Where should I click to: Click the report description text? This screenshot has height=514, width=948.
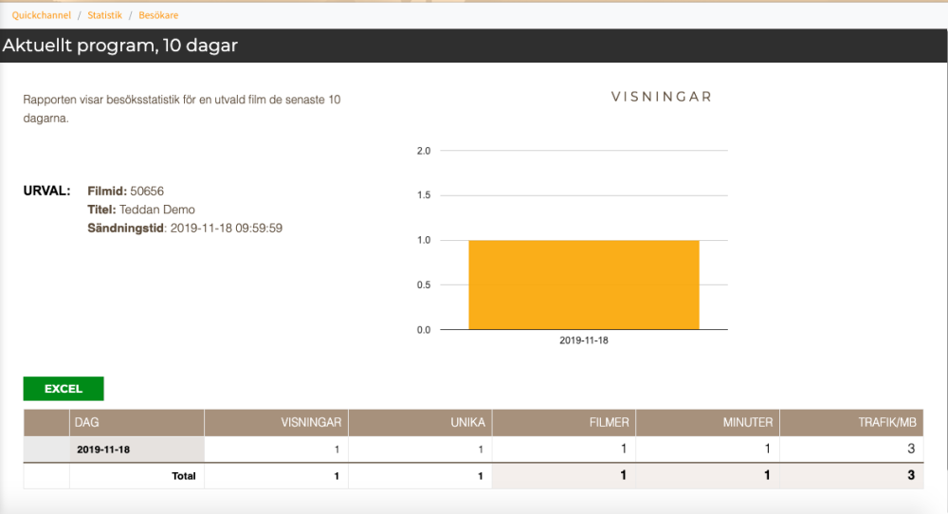click(x=182, y=109)
